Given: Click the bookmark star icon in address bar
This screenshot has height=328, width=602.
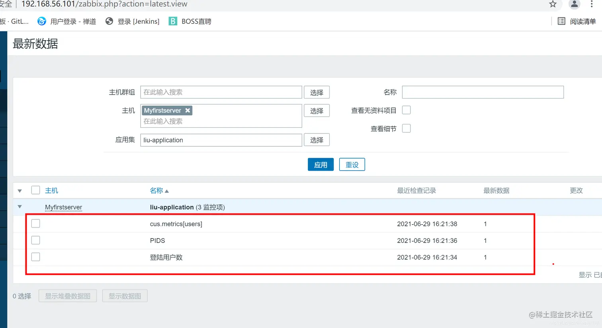Looking at the screenshot, I should pos(553,4).
